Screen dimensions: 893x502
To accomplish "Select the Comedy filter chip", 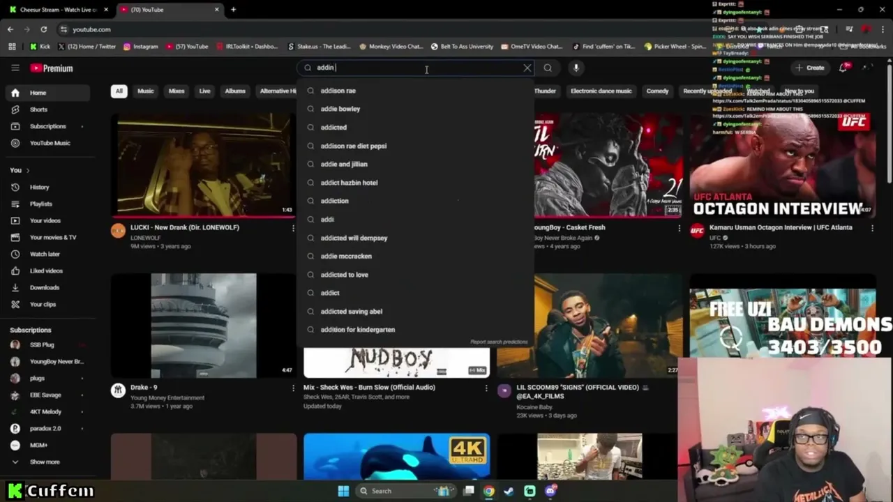I will (657, 91).
